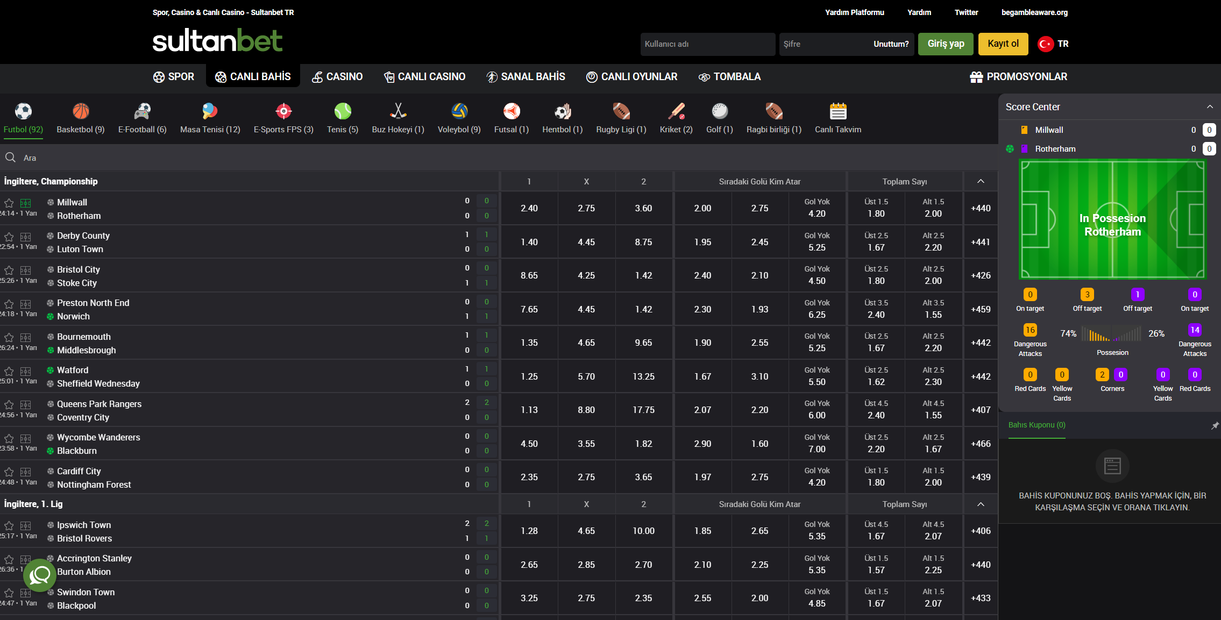Open the CANLI BAHİS menu
Screen dimensions: 1221x620
[253, 77]
